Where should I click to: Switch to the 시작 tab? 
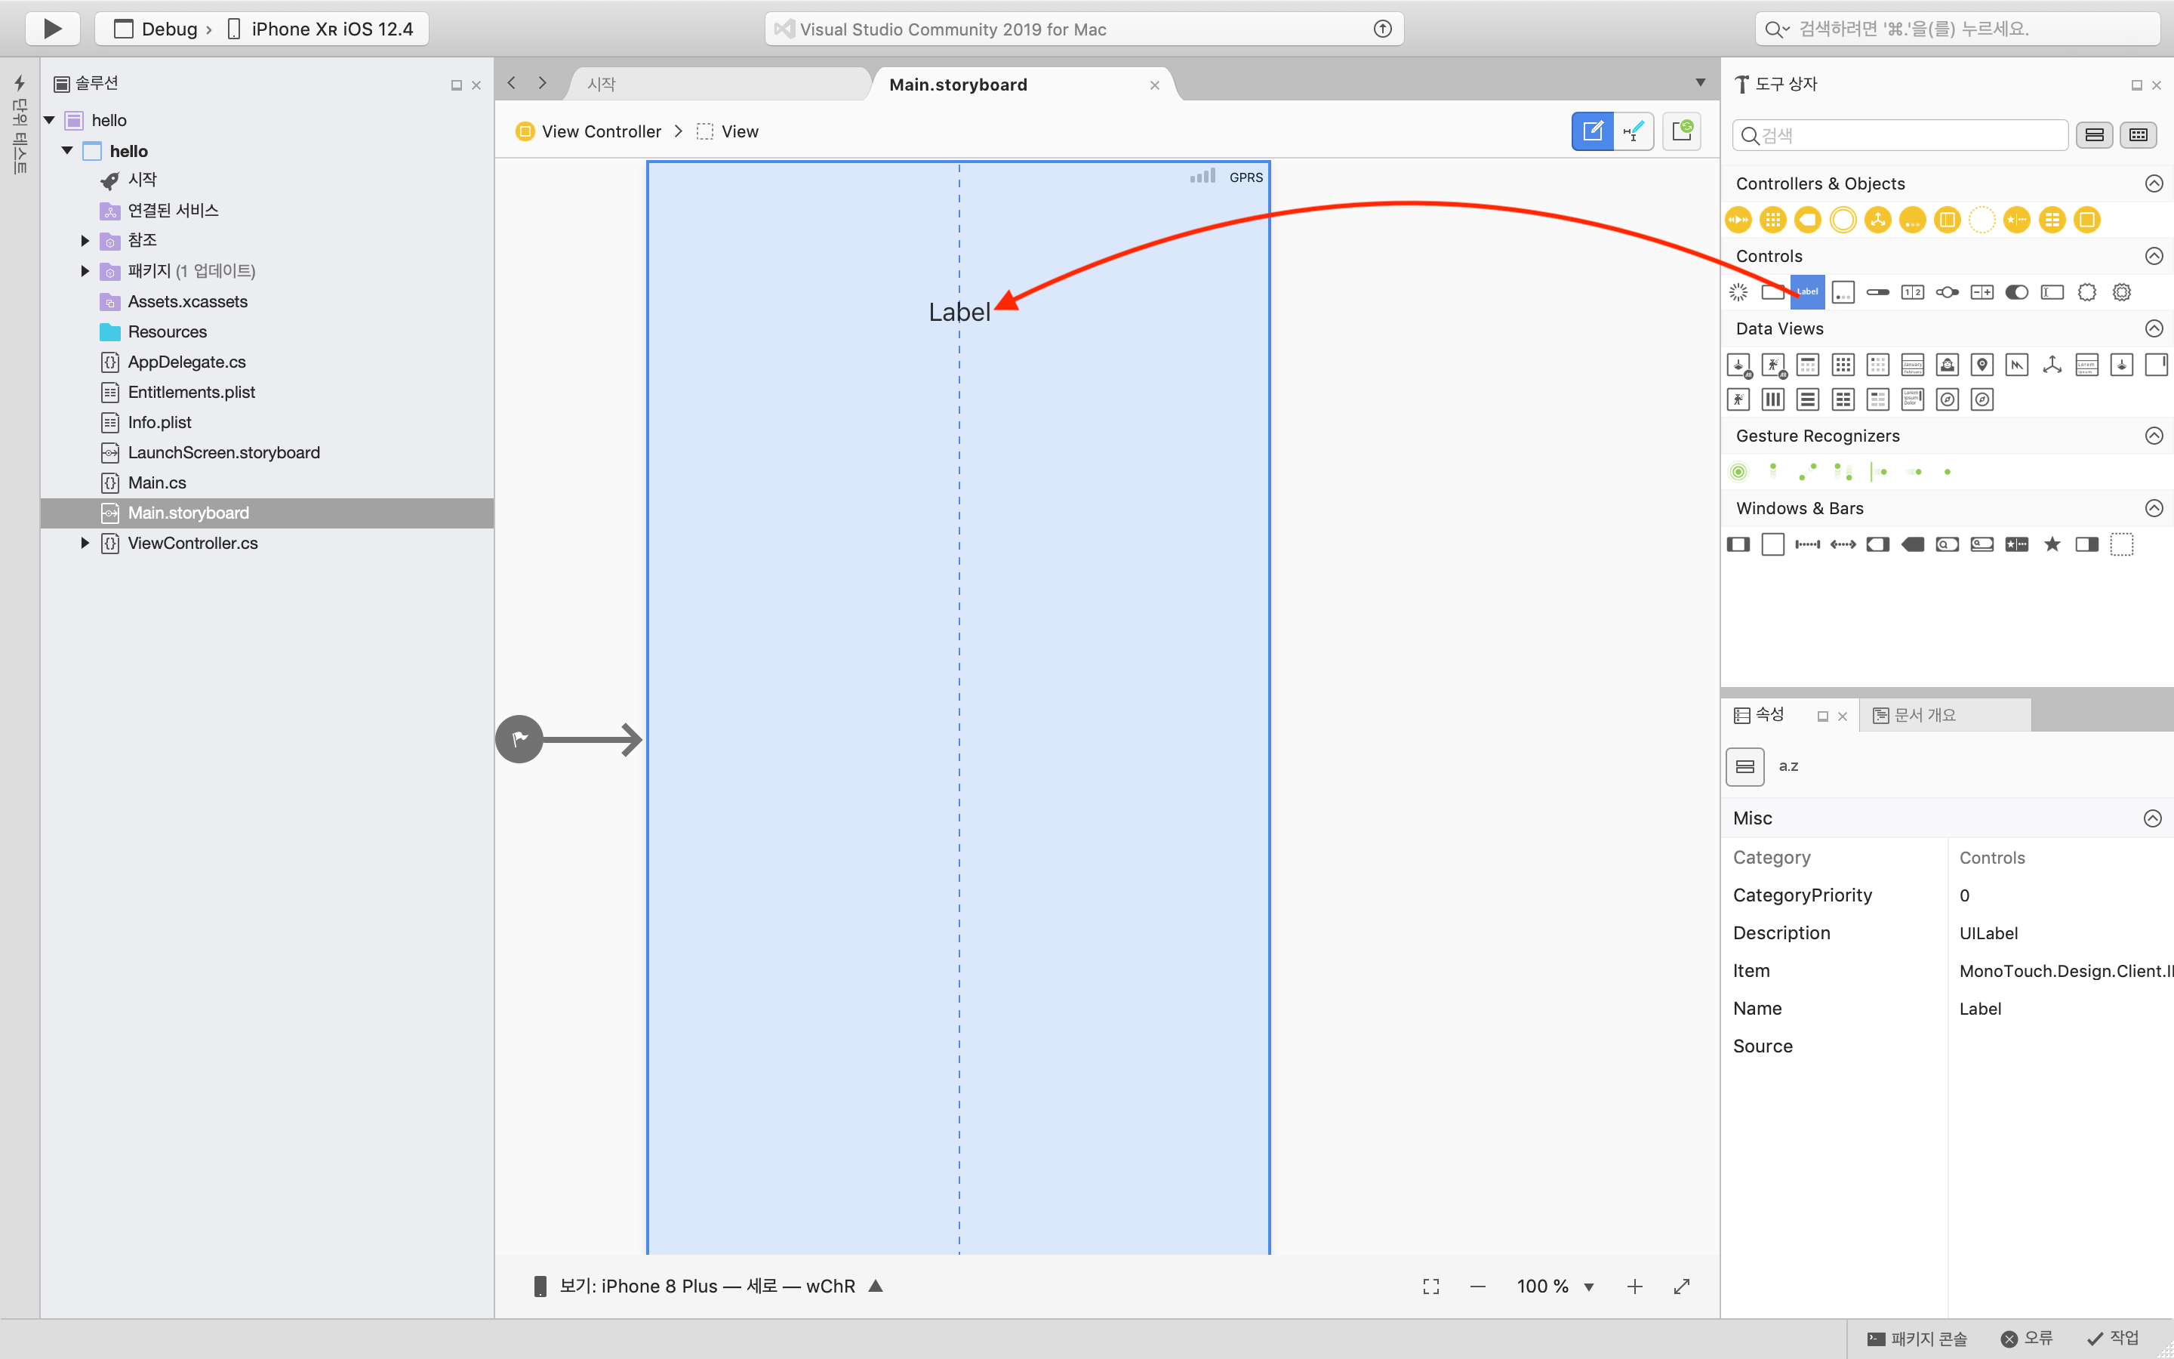coord(602,85)
